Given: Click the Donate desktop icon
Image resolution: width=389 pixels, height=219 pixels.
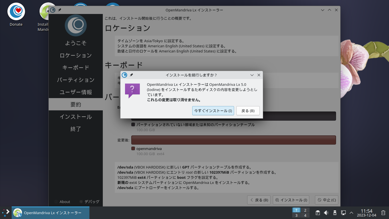Looking at the screenshot, I should (x=16, y=15).
